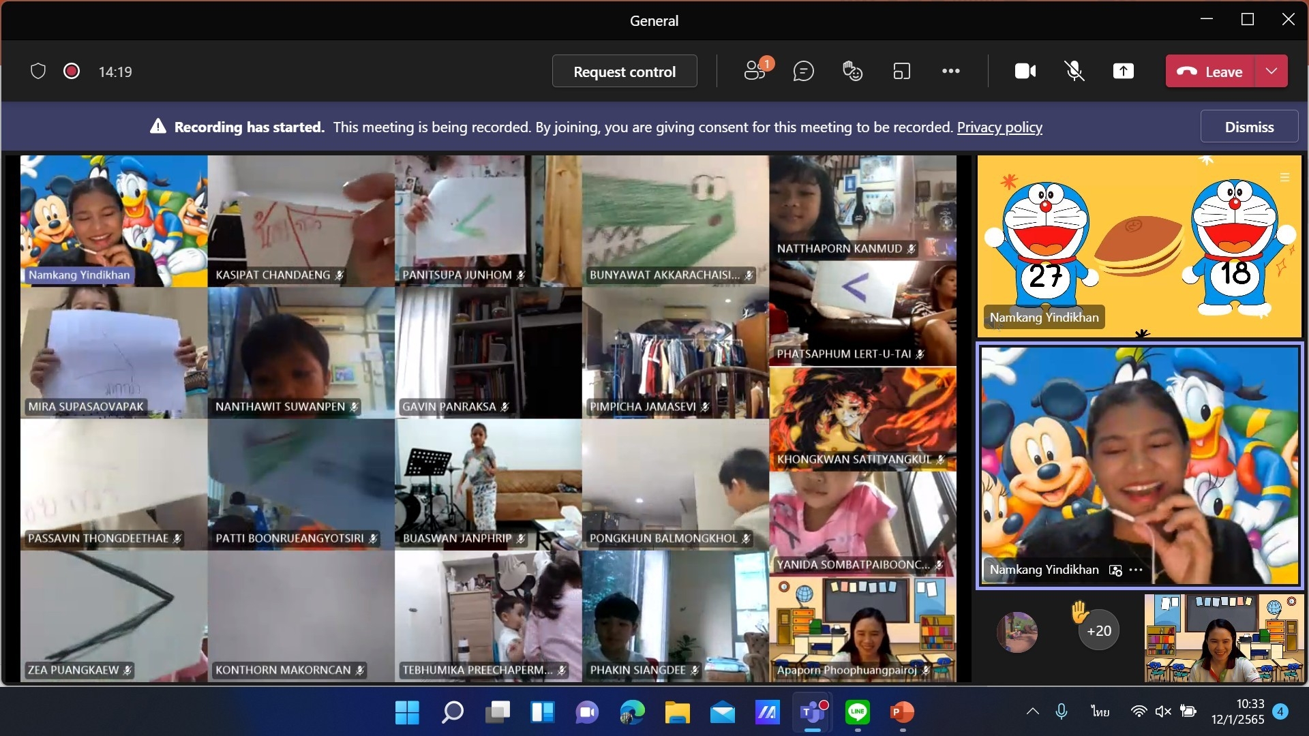Expand the Leave options dropdown arrow
This screenshot has height=736, width=1309.
pos(1272,71)
